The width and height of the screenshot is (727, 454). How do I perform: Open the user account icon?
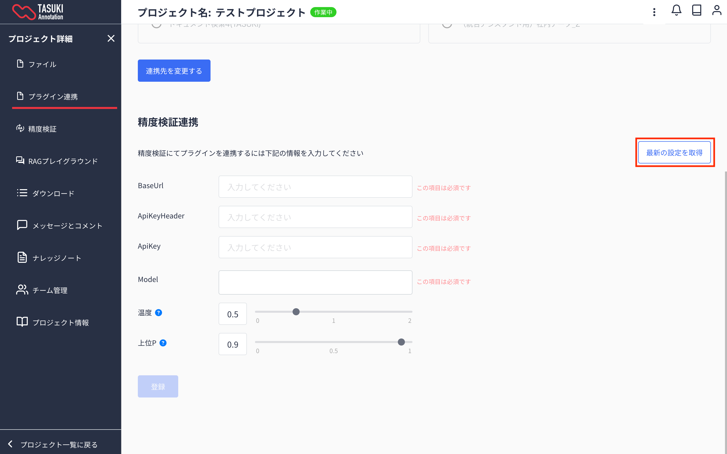click(x=716, y=11)
